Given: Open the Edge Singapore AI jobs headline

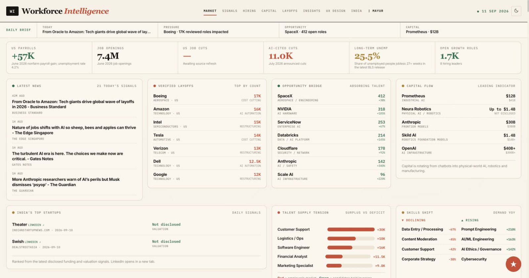Looking at the screenshot, I should point(74,130).
